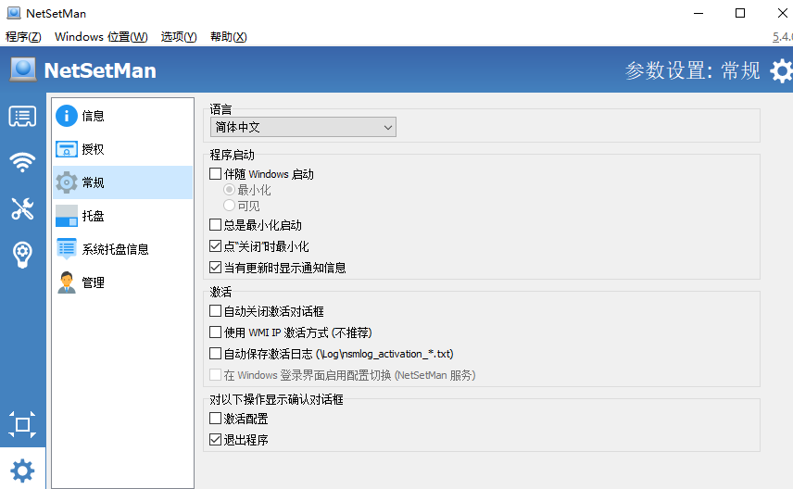Click the blue info icon next to 信息
793x489 pixels.
click(67, 116)
